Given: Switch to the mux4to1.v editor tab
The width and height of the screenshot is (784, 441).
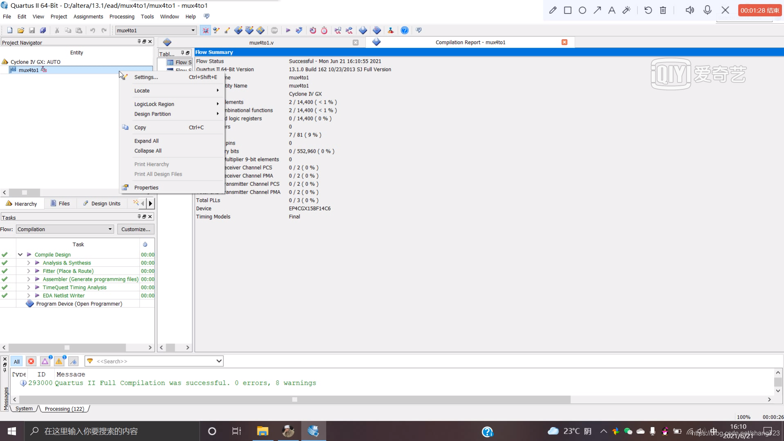Looking at the screenshot, I should coord(261,42).
